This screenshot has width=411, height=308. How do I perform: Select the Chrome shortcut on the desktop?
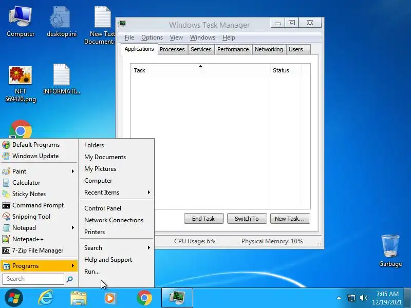pos(21,129)
